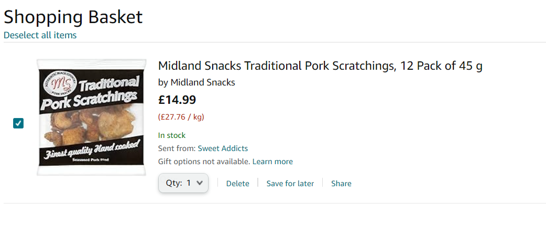Delete the item from the basket
This screenshot has width=546, height=225.
(x=237, y=184)
